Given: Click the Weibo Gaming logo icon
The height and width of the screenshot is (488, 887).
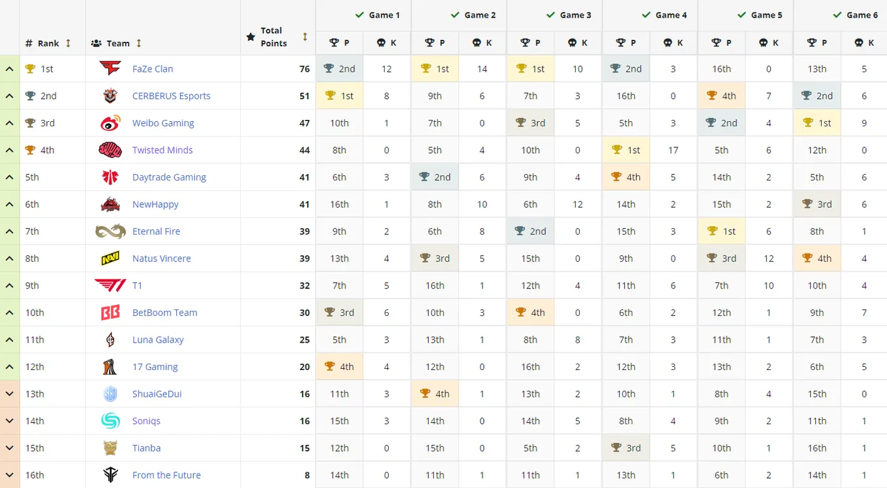Looking at the screenshot, I should tap(110, 123).
